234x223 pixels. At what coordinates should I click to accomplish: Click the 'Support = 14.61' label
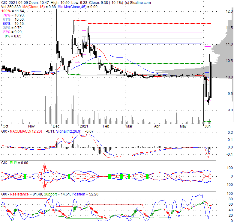57,194
